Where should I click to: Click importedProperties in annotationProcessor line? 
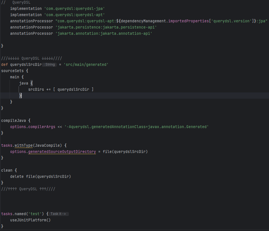pos(188,21)
